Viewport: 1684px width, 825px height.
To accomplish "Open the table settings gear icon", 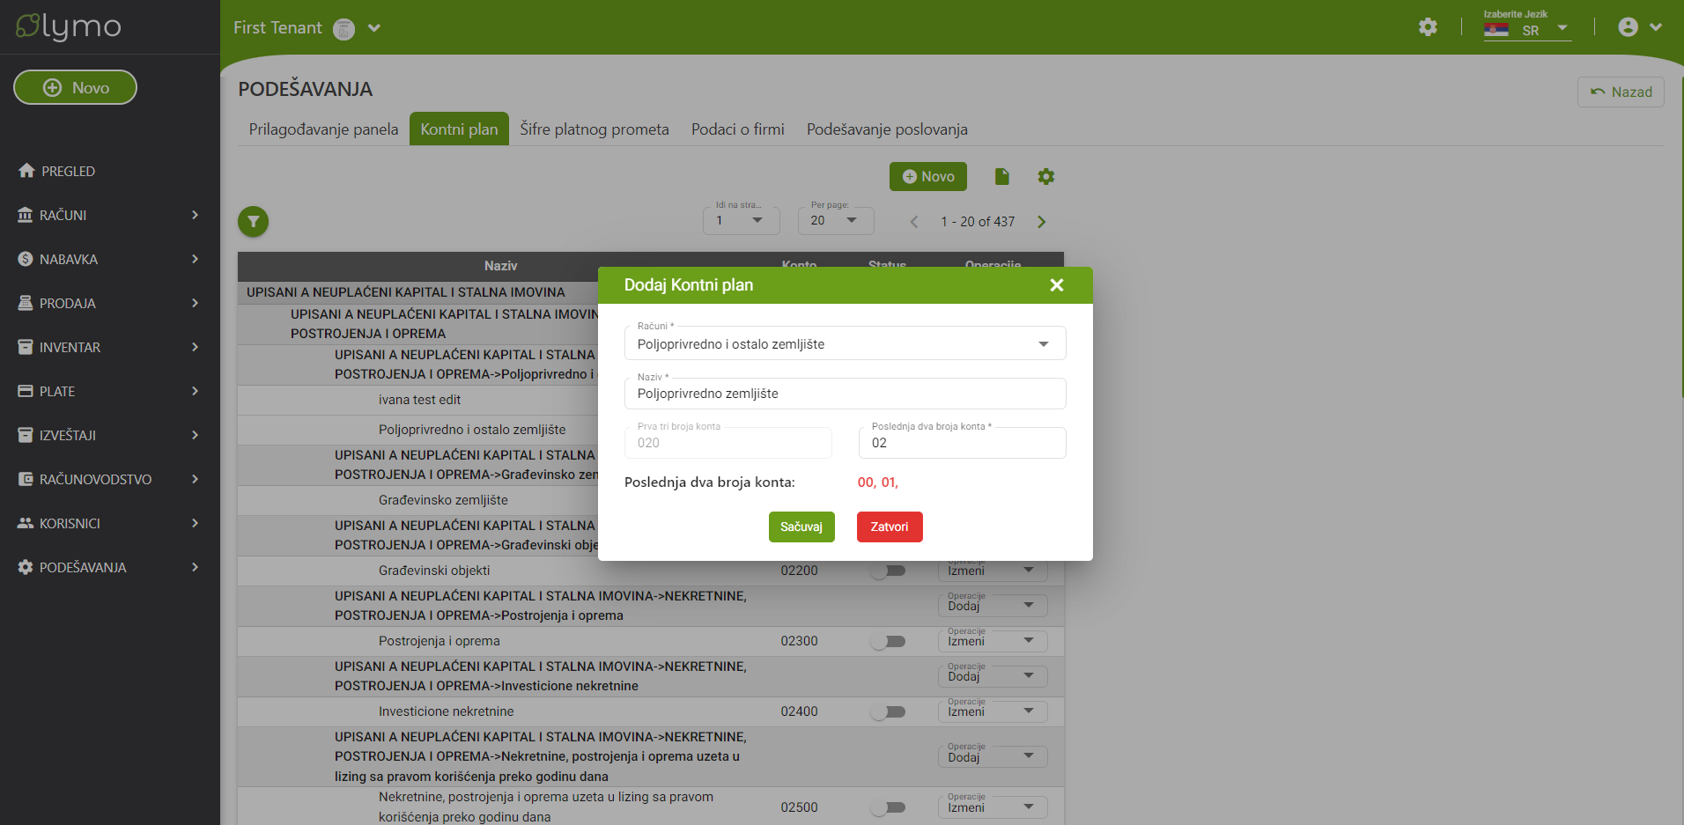I will 1045,177.
